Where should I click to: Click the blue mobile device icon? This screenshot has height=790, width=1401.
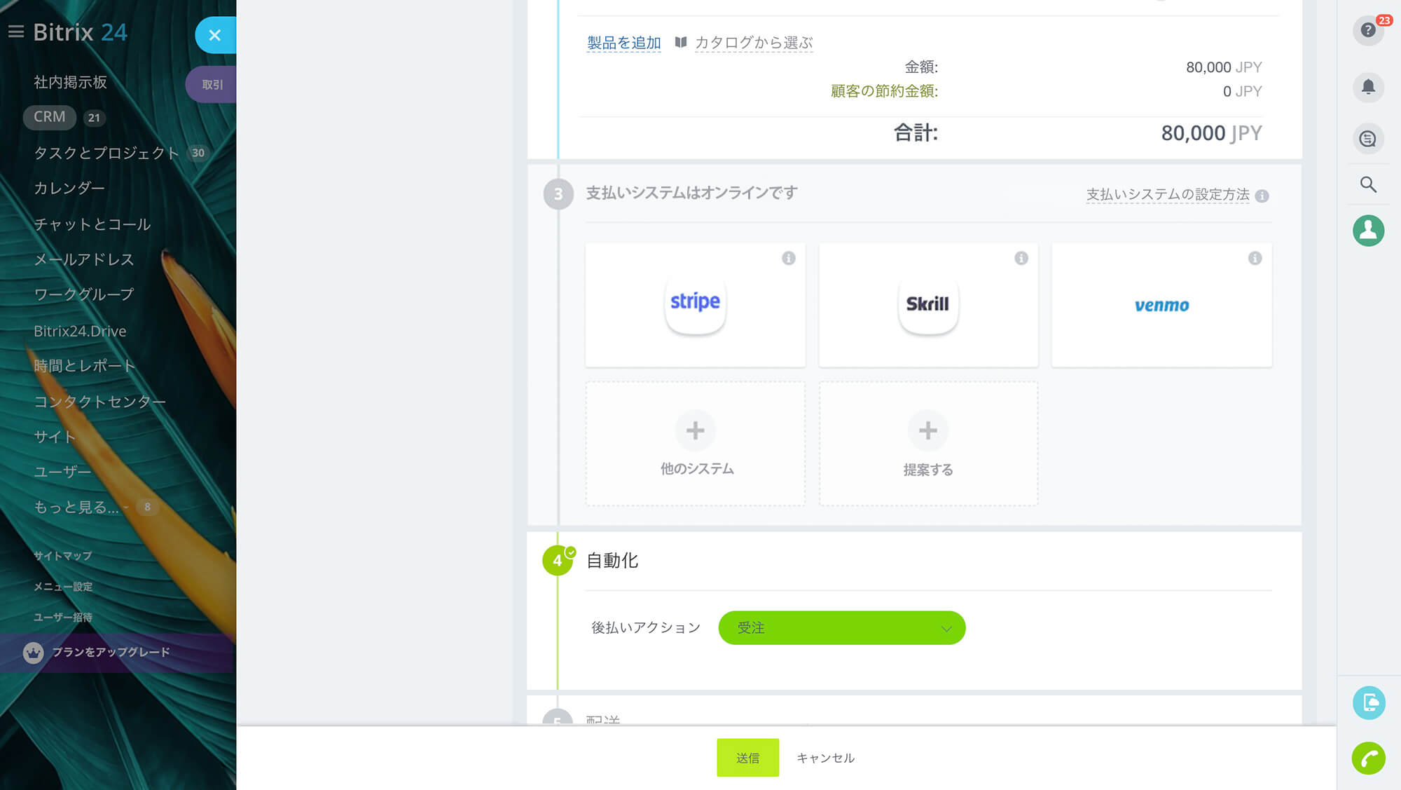[x=1369, y=702]
